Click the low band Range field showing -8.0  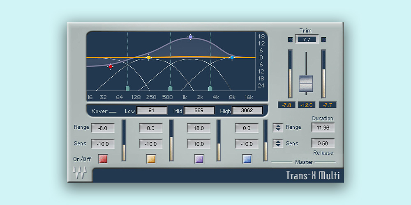tap(103, 128)
